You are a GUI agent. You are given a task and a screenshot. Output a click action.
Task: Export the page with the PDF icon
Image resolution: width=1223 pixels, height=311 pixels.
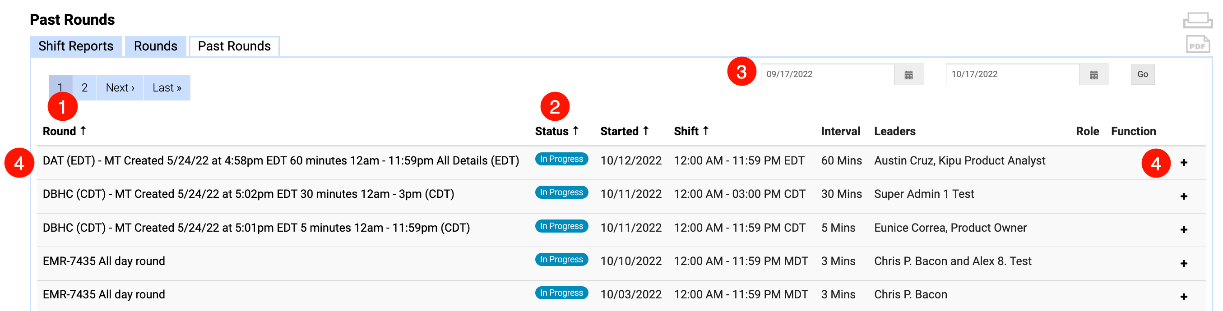click(1197, 45)
